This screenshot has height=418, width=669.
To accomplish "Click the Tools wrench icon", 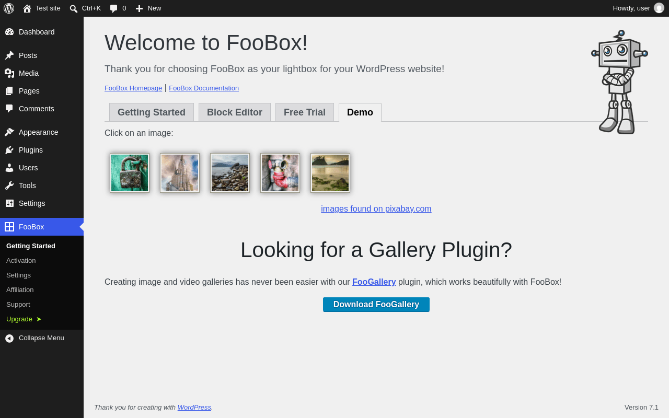I will pyautogui.click(x=9, y=185).
